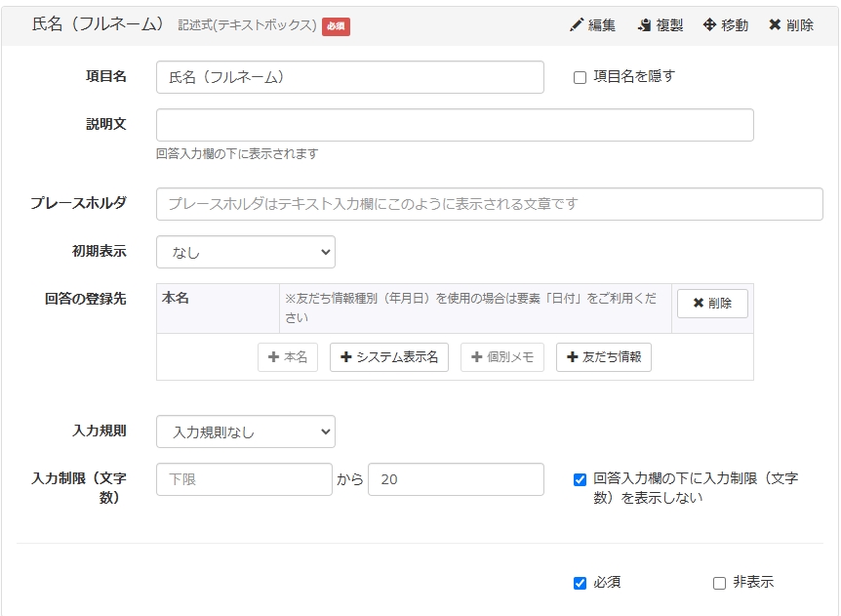Add 友だち情報 as answer destination

pos(603,357)
